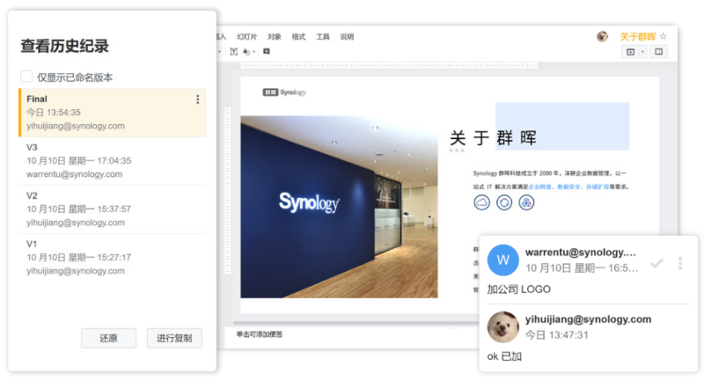Toggle the 仅显示已命名版本 checkbox
Image resolution: width=704 pixels, height=381 pixels.
[26, 77]
